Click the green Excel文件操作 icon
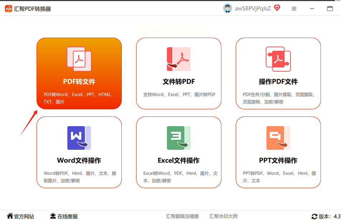 [178, 138]
